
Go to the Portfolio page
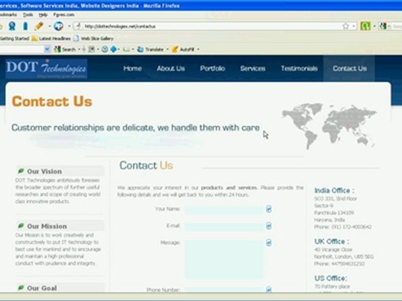point(213,68)
